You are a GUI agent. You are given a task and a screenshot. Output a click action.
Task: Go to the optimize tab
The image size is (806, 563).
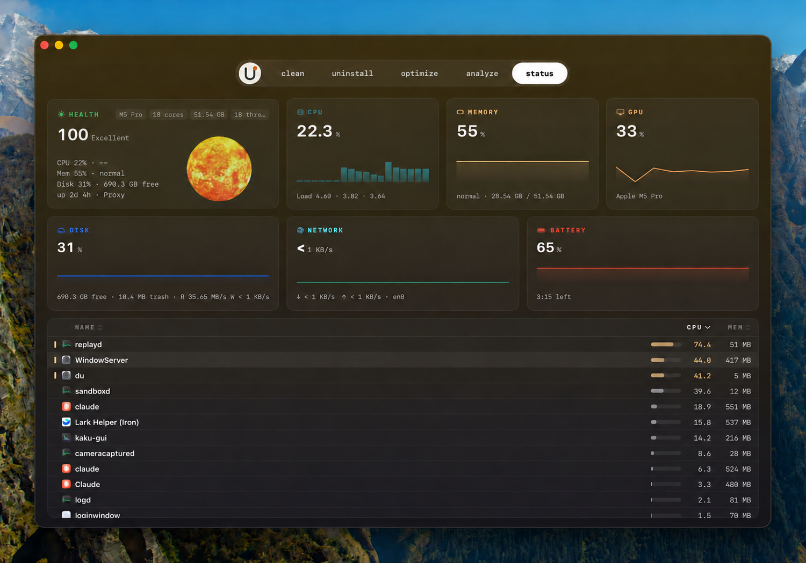pos(420,74)
